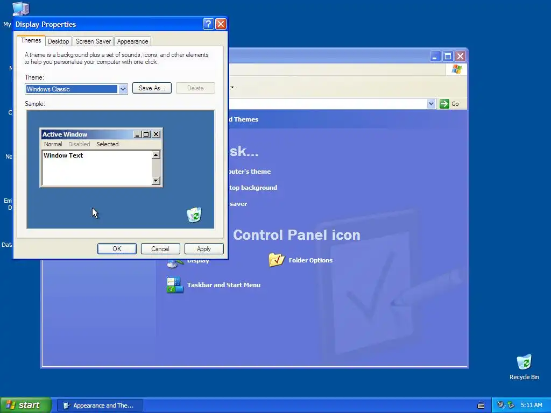The height and width of the screenshot is (413, 551).
Task: Click the green Go arrow icon
Action: tap(444, 104)
